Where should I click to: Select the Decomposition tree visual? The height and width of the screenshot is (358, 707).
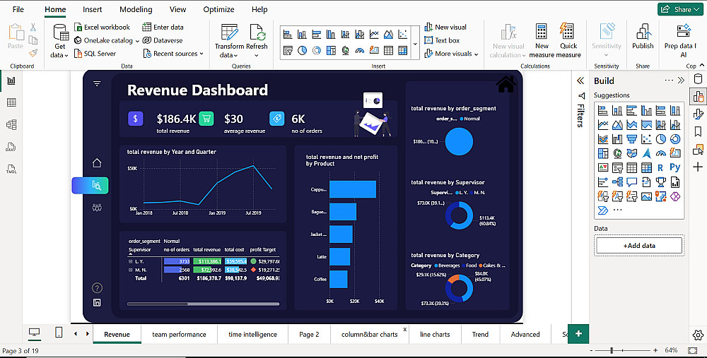tap(617, 182)
